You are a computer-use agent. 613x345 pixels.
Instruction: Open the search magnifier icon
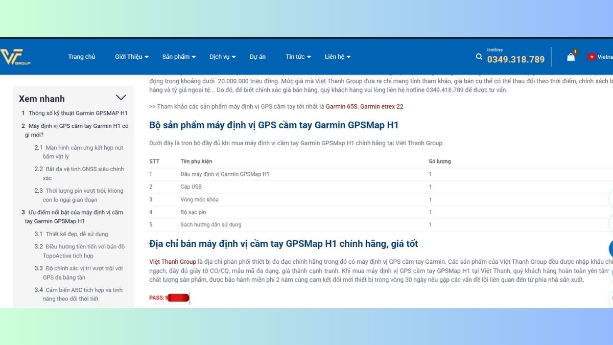[479, 57]
